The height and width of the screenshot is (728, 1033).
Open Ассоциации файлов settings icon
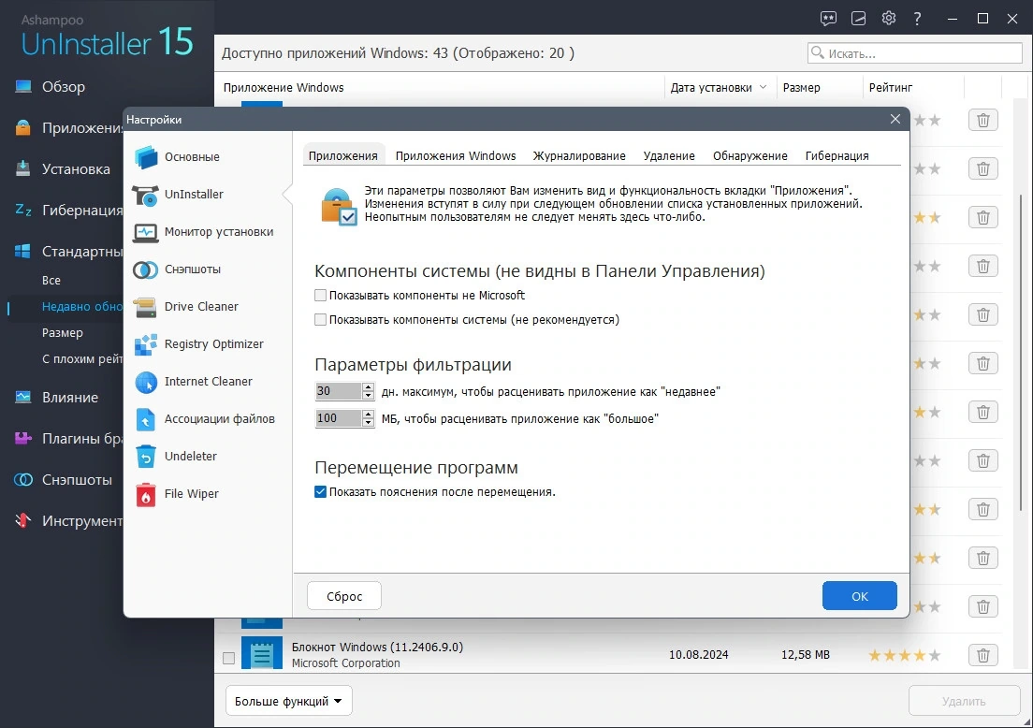coord(146,419)
